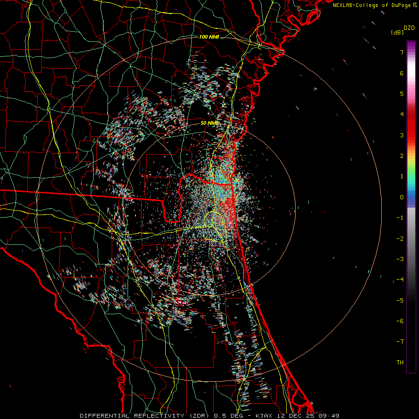The height and width of the screenshot is (419, 419).
Task: Select the positive 6 scale label
Action: click(x=402, y=73)
